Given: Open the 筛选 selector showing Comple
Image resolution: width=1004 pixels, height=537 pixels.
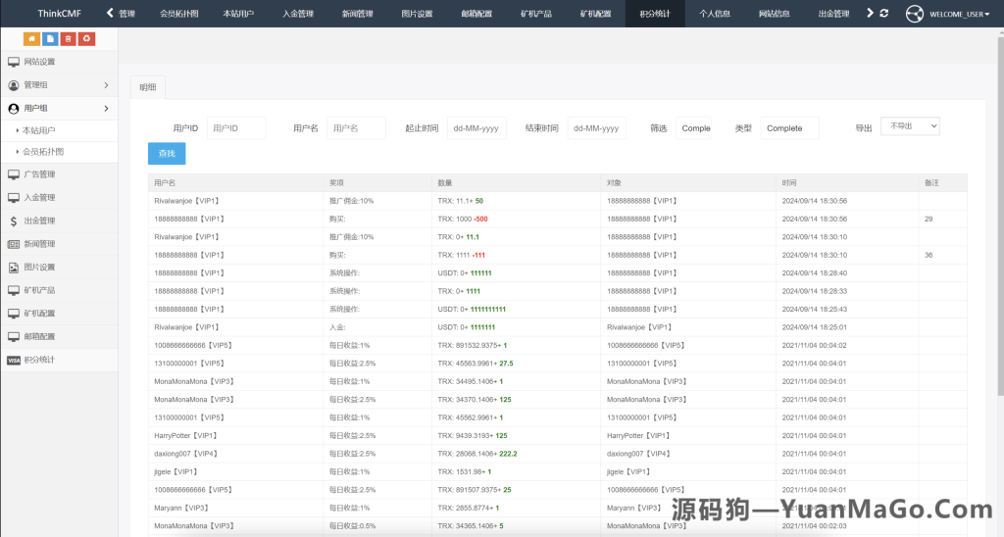Looking at the screenshot, I should click(693, 128).
